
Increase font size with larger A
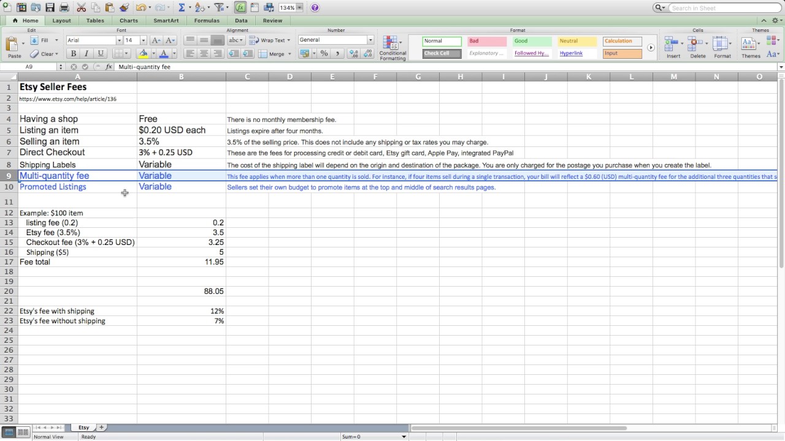(x=156, y=40)
